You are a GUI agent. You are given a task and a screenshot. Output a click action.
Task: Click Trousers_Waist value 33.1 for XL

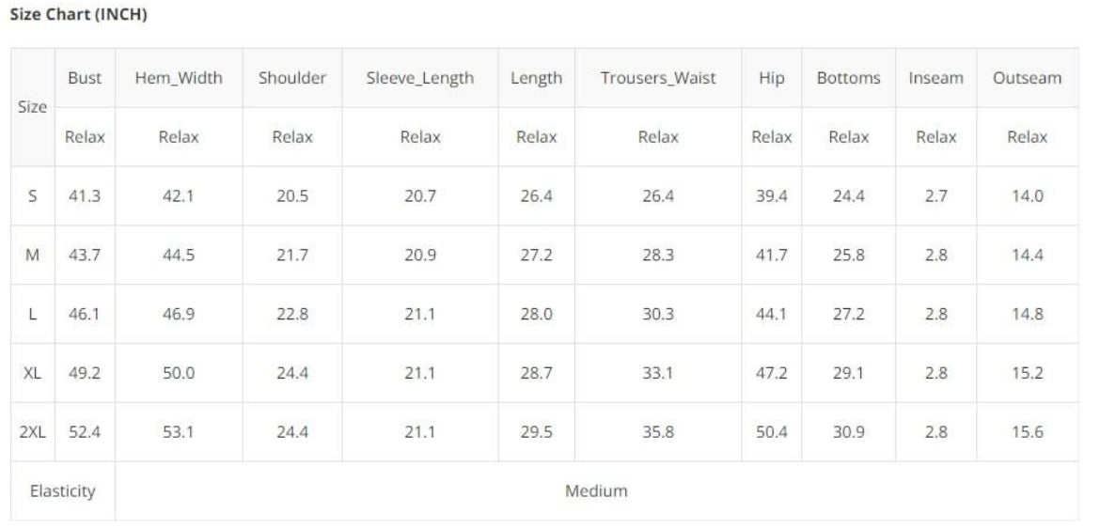[658, 373]
